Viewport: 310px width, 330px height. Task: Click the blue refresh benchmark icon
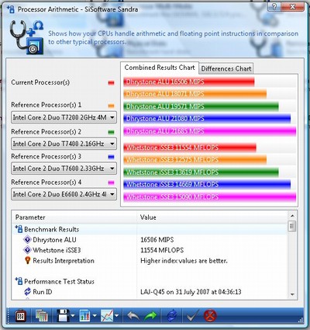(171, 316)
